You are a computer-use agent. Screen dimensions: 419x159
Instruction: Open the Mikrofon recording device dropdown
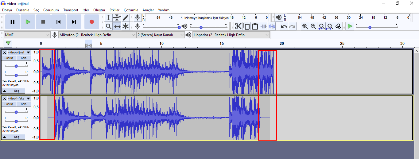(97, 35)
